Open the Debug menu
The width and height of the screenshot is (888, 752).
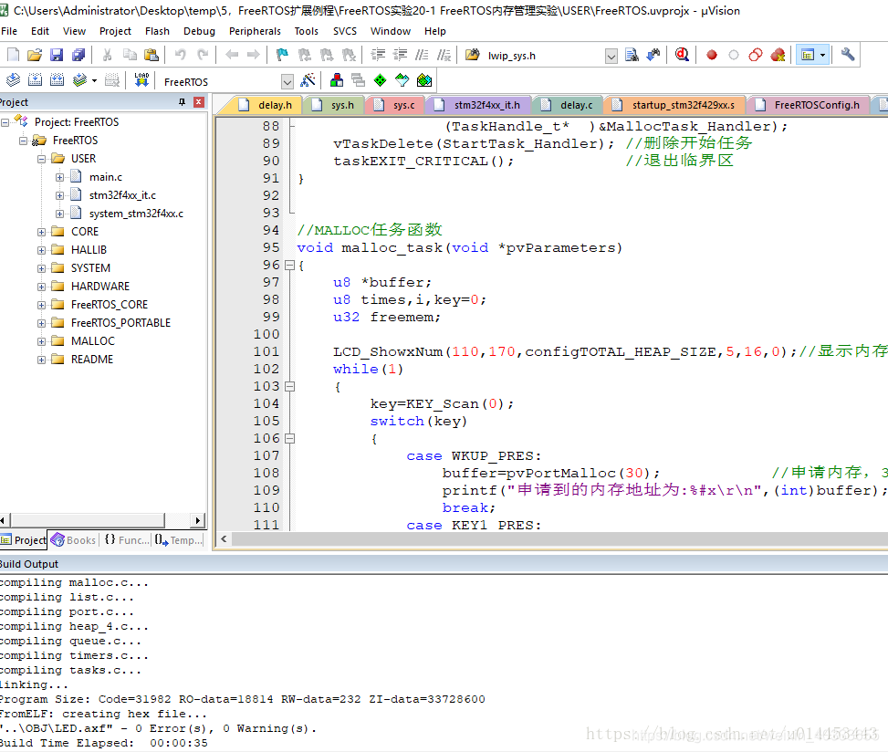coord(199,31)
